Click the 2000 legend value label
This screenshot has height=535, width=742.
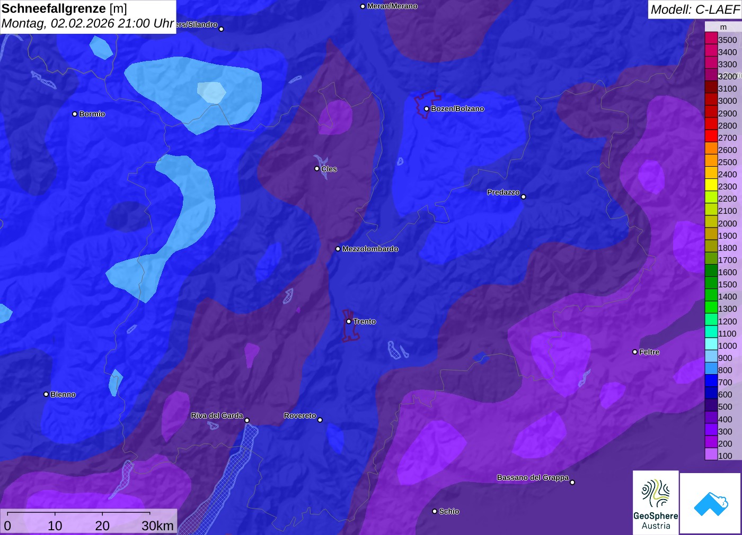click(728, 223)
